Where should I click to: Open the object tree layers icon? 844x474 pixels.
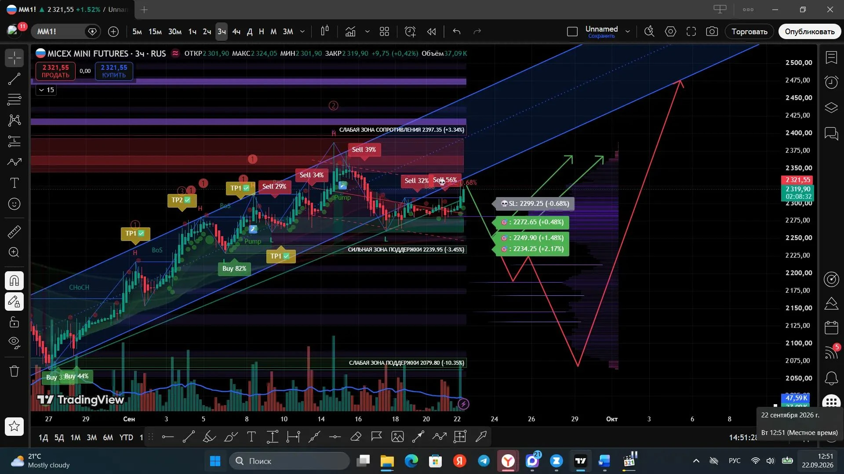click(x=831, y=108)
